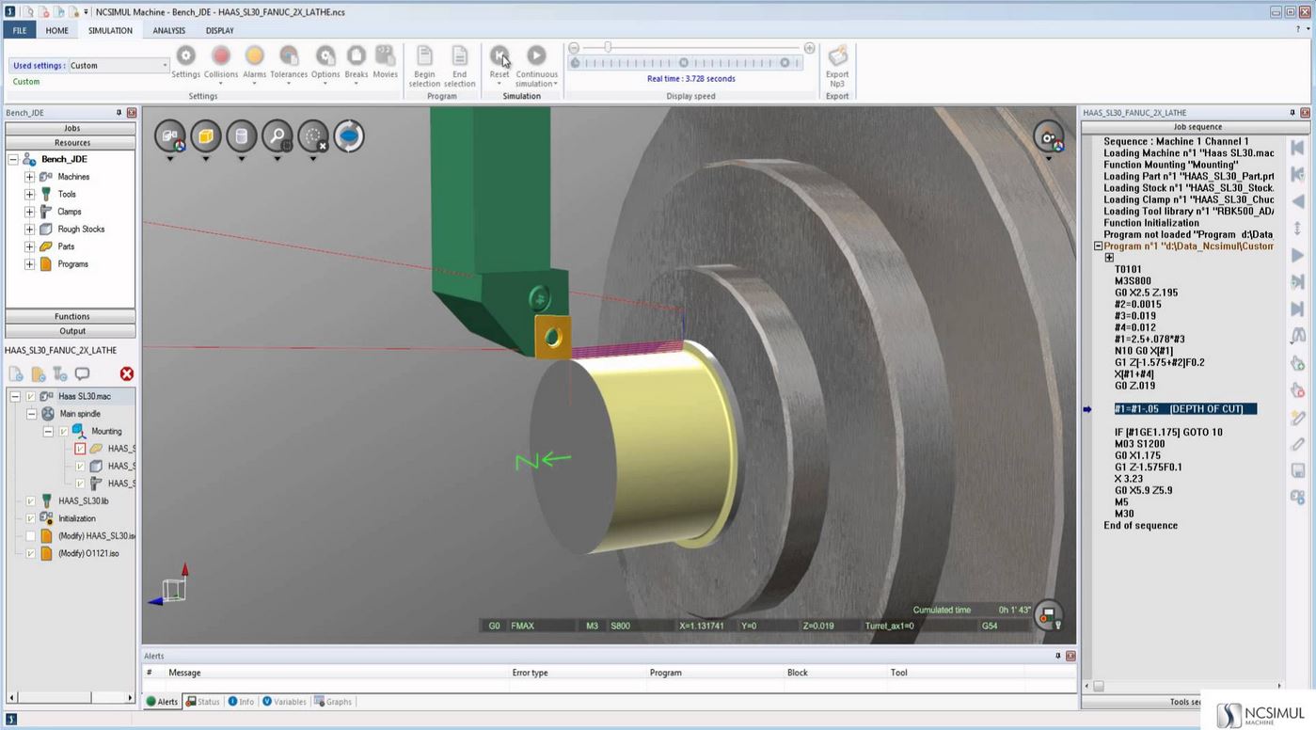Toggle the Haas SL30.mac checkbox
The width and height of the screenshot is (1316, 730).
(x=30, y=396)
